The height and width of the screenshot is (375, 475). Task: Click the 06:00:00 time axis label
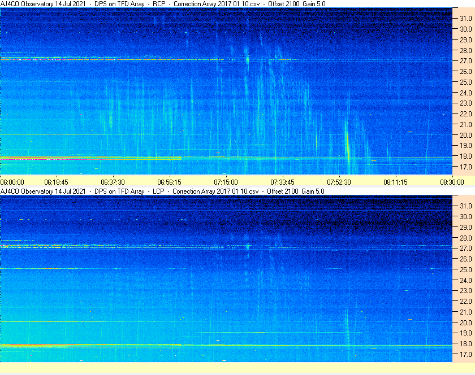pyautogui.click(x=12, y=182)
